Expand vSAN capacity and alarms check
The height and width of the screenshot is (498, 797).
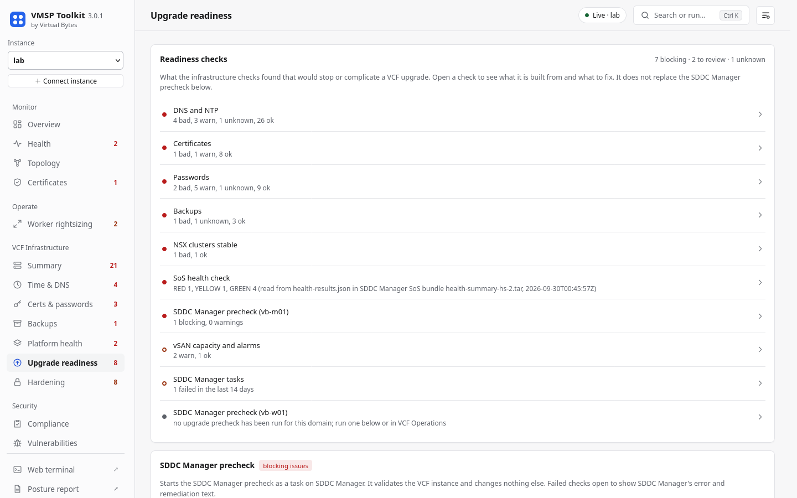pos(463,350)
